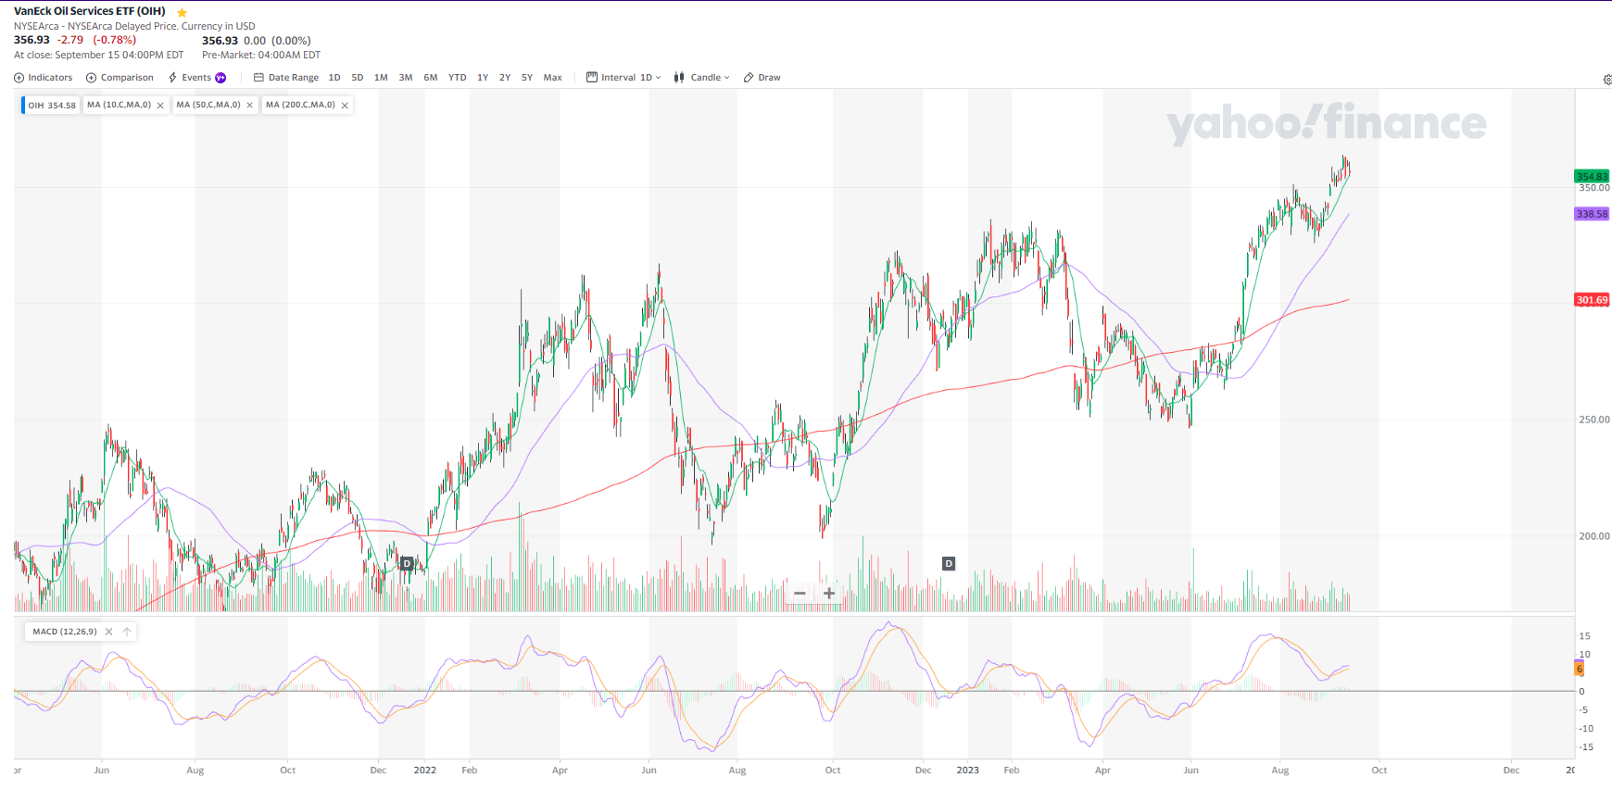Click the dividend D marker near Dec 2022
1612x790 pixels.
click(x=948, y=563)
